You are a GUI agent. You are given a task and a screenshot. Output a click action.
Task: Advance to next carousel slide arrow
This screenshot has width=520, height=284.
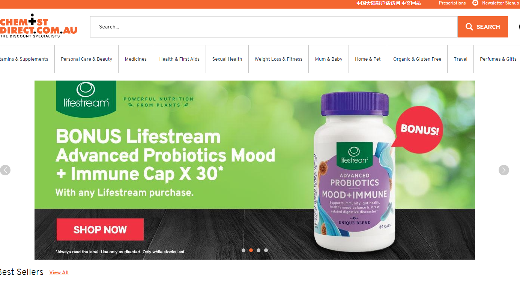[x=504, y=170]
